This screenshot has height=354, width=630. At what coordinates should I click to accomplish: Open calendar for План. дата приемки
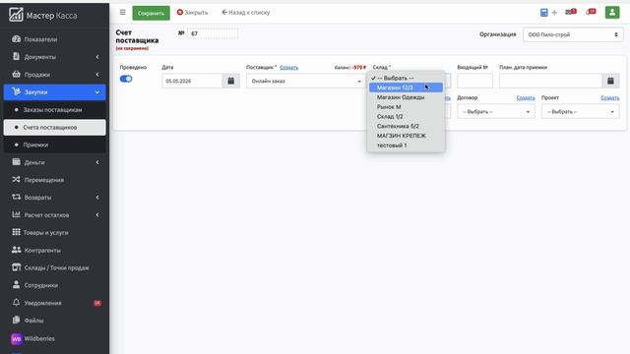click(x=610, y=81)
